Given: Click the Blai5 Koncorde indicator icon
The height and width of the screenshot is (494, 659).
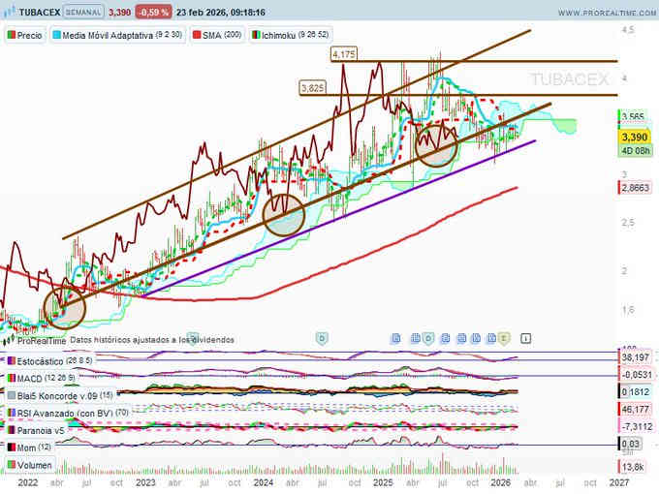Looking at the screenshot, I should 11,395.
